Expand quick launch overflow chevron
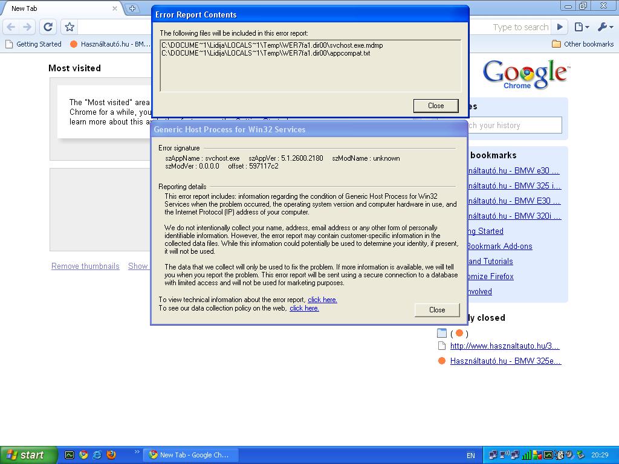The height and width of the screenshot is (464, 619). [137, 452]
